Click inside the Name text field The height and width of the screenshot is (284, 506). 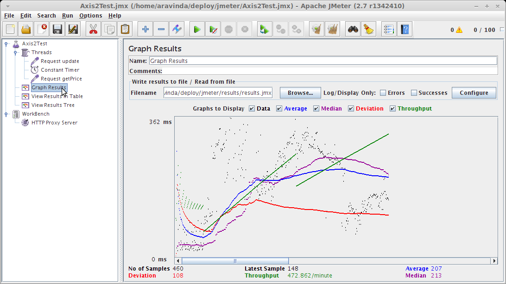click(x=278, y=61)
